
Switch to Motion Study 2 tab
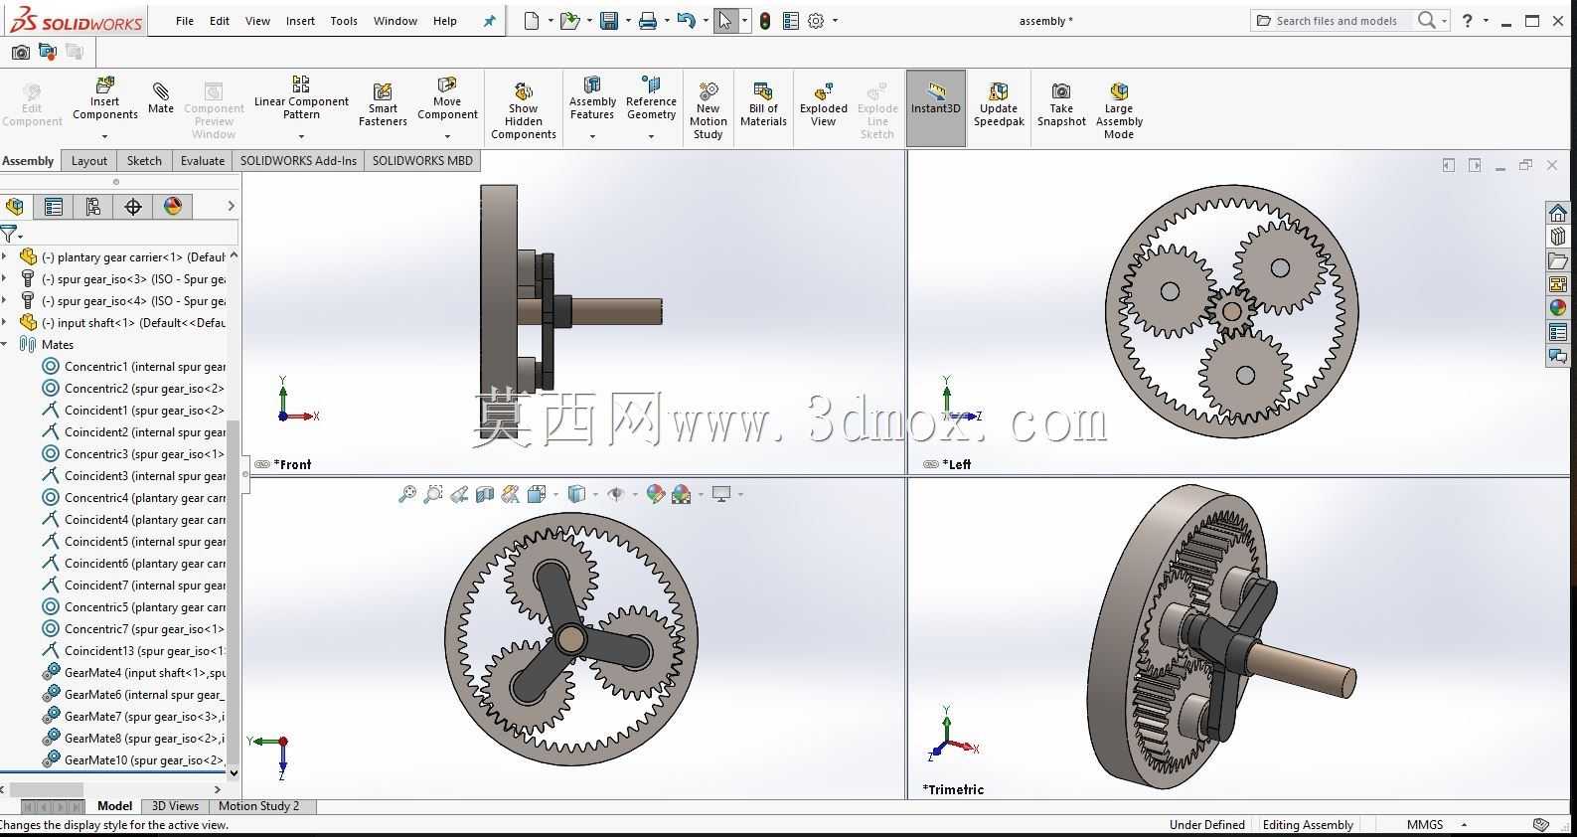pyautogui.click(x=258, y=806)
